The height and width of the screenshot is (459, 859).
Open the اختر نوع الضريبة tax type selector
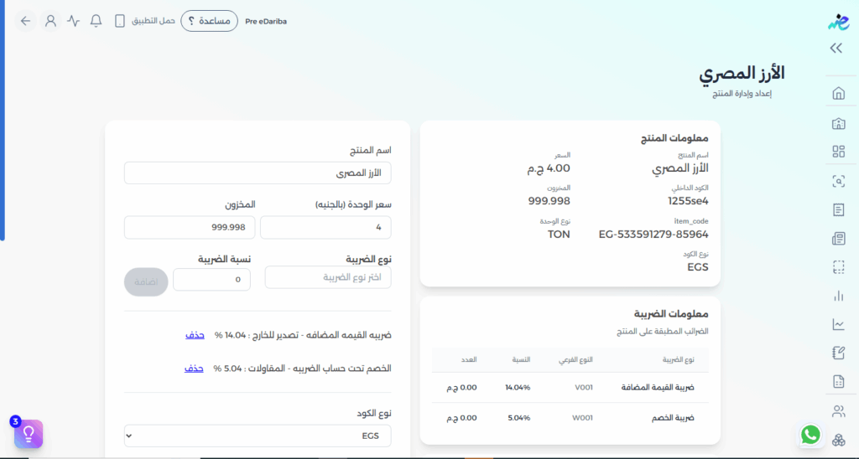point(328,277)
